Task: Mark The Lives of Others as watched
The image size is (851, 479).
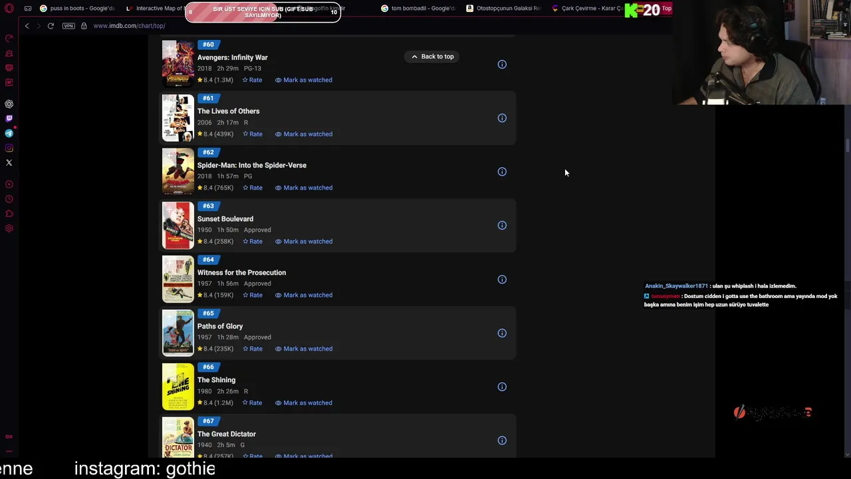Action: [x=304, y=134]
